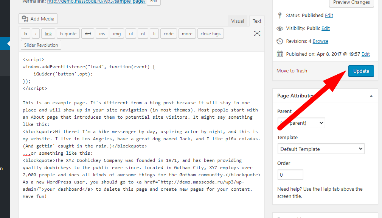Click the Add Media button
Viewport: 382px width, 218px height.
(x=38, y=19)
